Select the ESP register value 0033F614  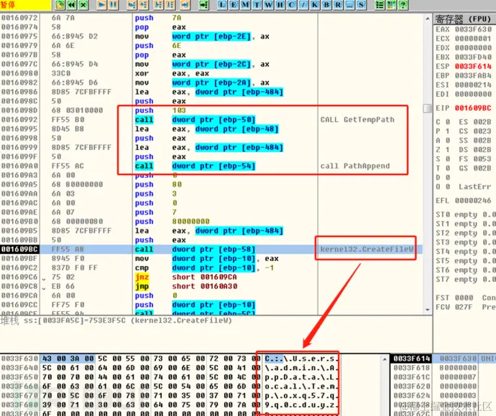click(x=473, y=66)
